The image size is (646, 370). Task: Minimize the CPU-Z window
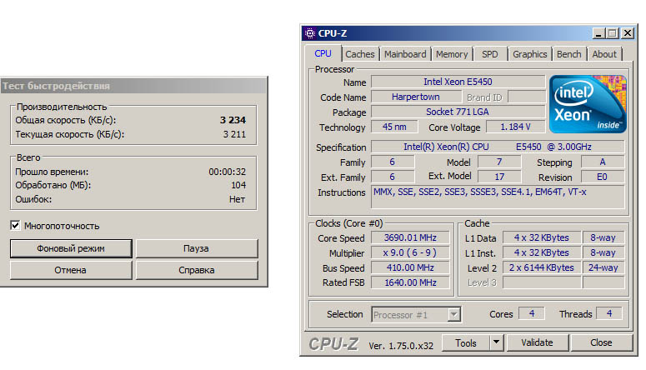599,33
